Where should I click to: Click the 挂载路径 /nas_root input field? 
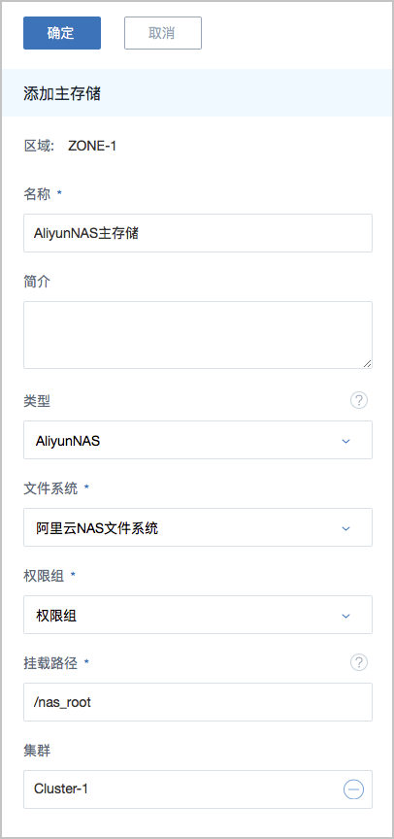198,702
